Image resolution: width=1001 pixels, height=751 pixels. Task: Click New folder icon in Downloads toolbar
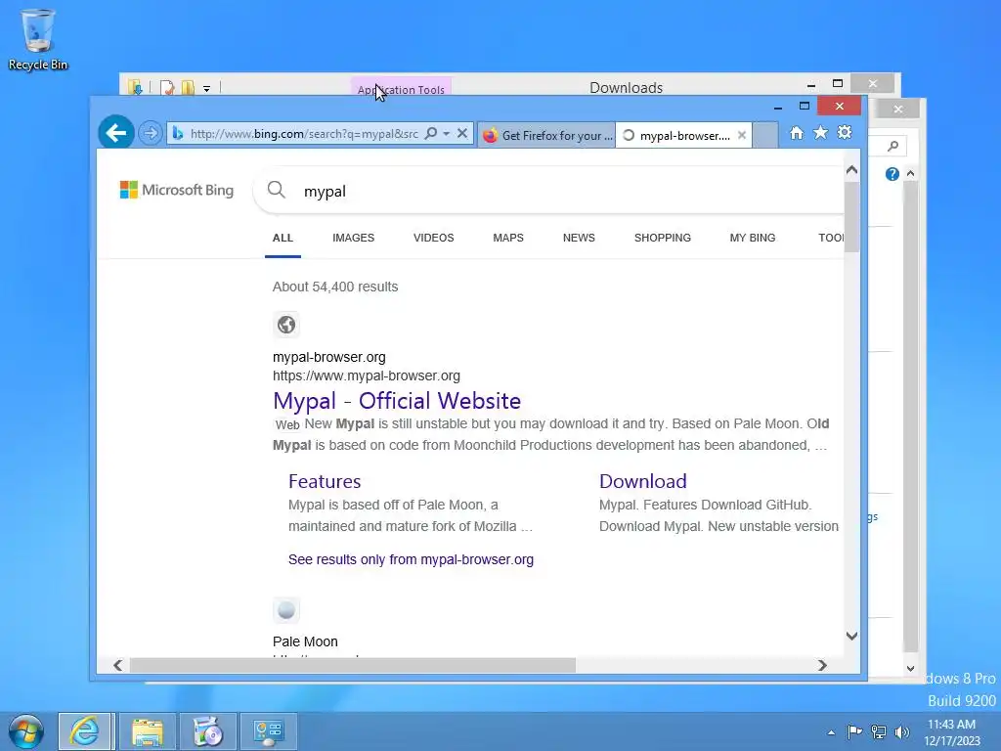pos(188,87)
